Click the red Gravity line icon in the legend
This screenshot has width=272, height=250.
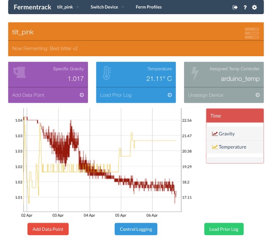(215, 134)
